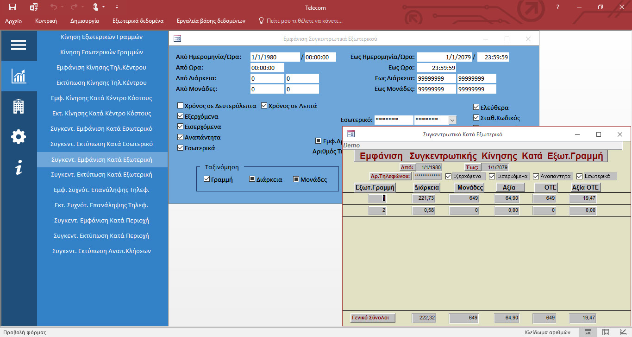Expand the Εσωτερικό combo box dropdown

452,120
